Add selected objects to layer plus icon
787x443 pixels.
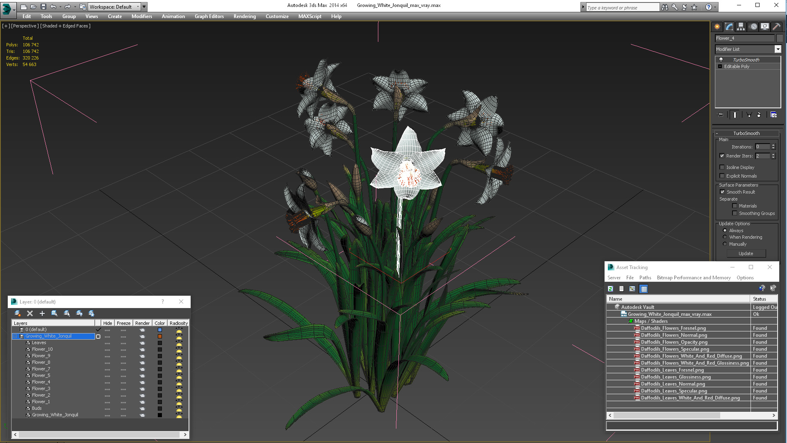(42, 313)
